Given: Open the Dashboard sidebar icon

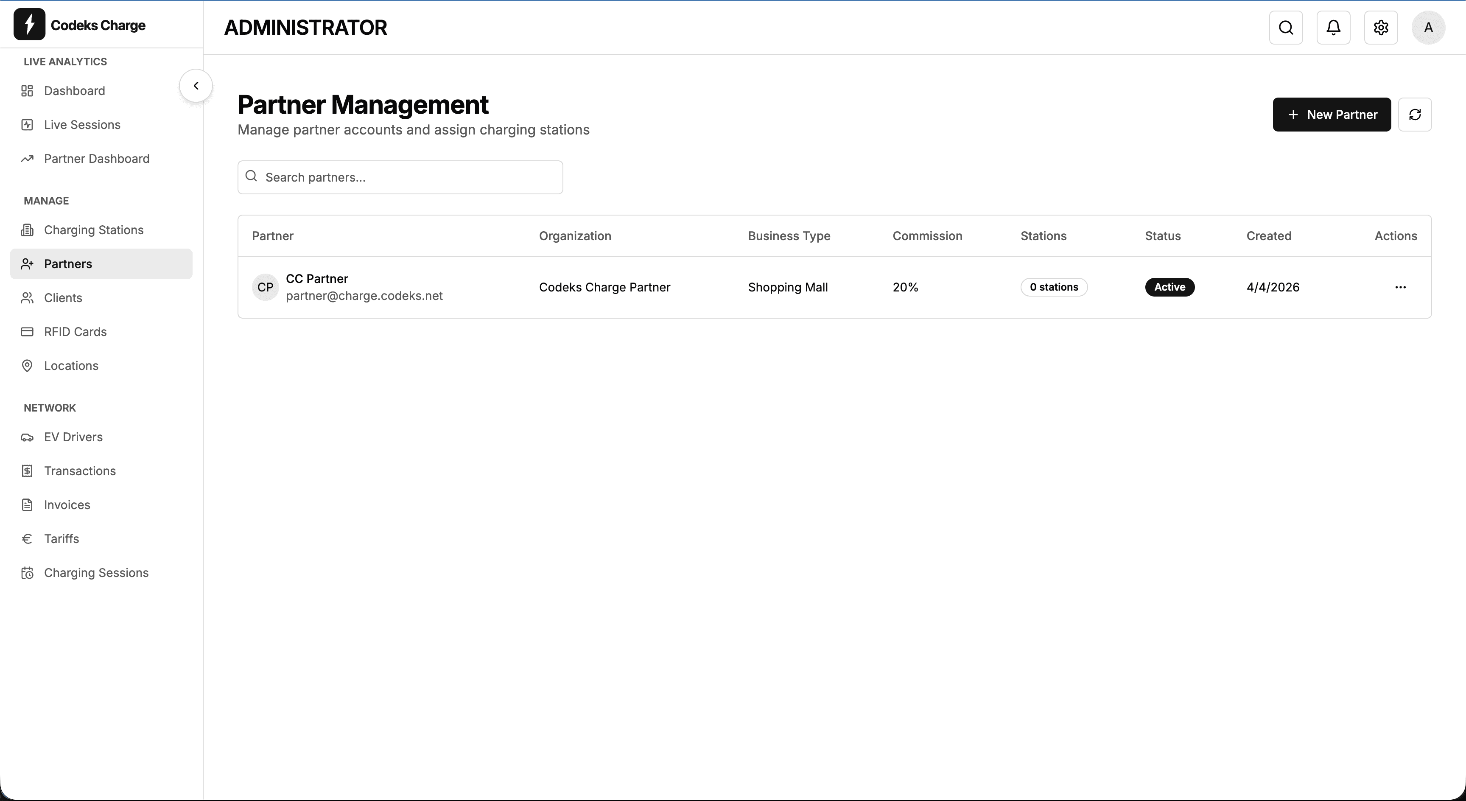Looking at the screenshot, I should pos(27,90).
